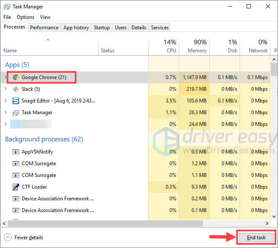Click Chrome's 1,147.9 MB memory value
Viewport: 278px width, 248px height.
click(195, 77)
